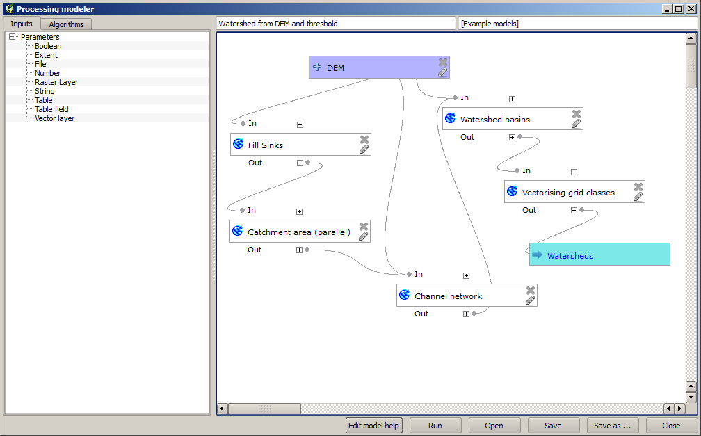Expand Out plus box under Channel network
Viewport: 701px width, 436px height.
[466, 314]
